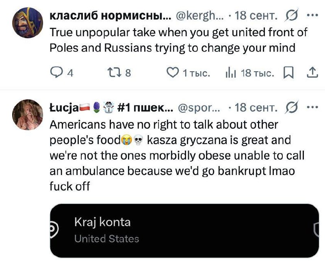View analytics showing 18 тыс. views
325x267 pixels.
click(249, 73)
